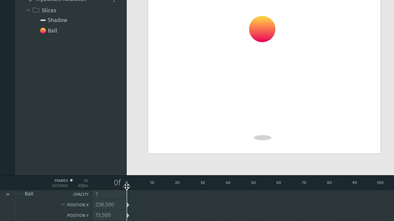Click the gray shadow on the canvas

(263, 138)
